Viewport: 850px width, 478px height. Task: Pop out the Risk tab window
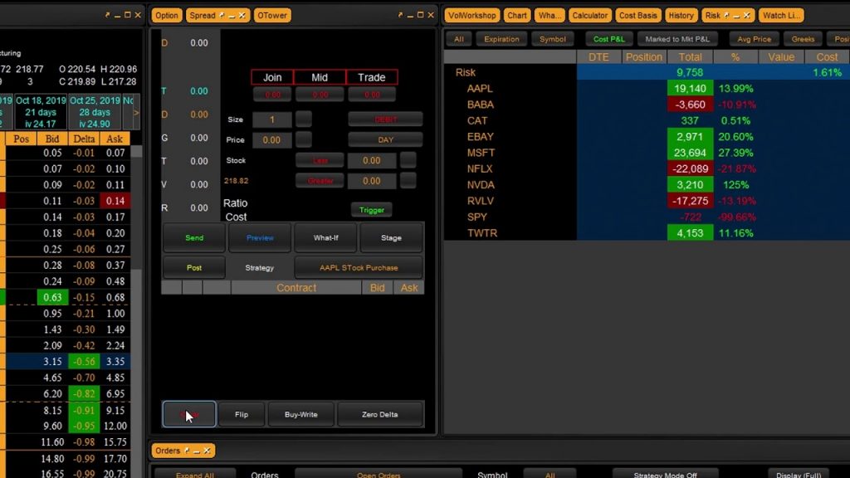(x=726, y=15)
